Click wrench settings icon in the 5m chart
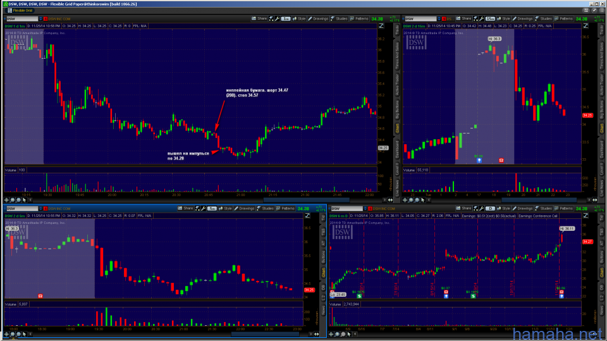Image resolution: width=607 pixels, height=341 pixels. point(203,209)
